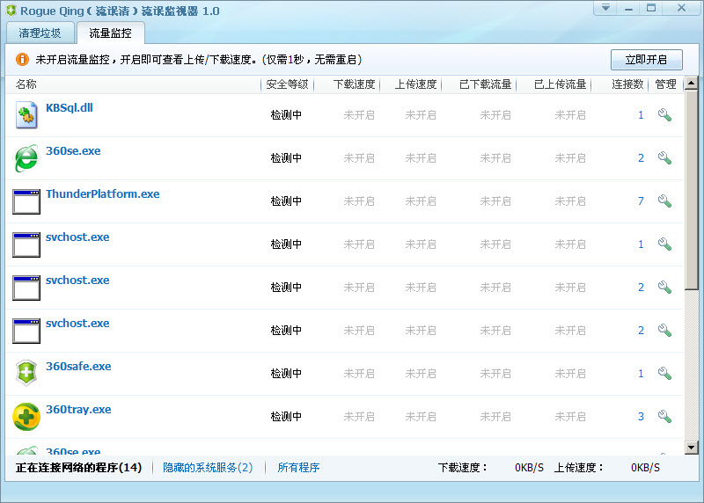704x503 pixels.
Task: Open manage wrench for KBSql.dll
Action: [664, 115]
